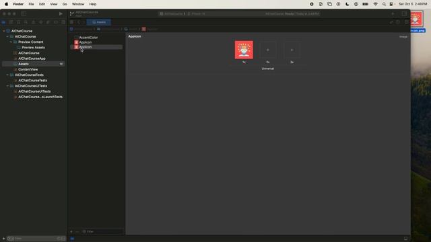Show the Test navigator

[41, 22]
